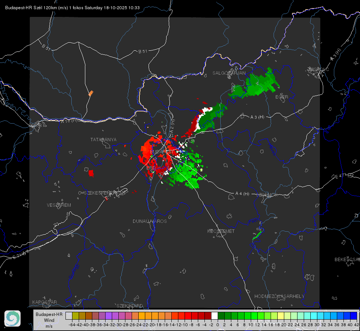Click the SZOLNOK city label
This screenshot has height=331, width=360.
(267, 195)
